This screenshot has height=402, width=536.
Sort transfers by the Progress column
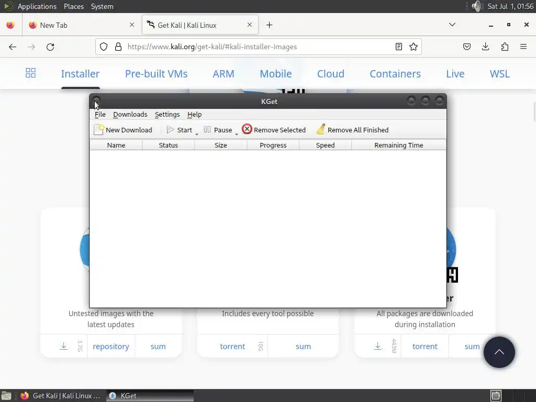tap(273, 146)
